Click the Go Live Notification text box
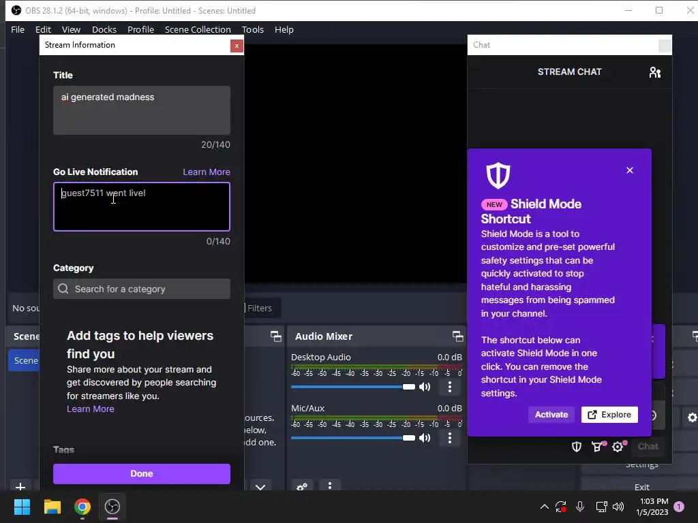Image resolution: width=698 pixels, height=523 pixels. [x=142, y=207]
